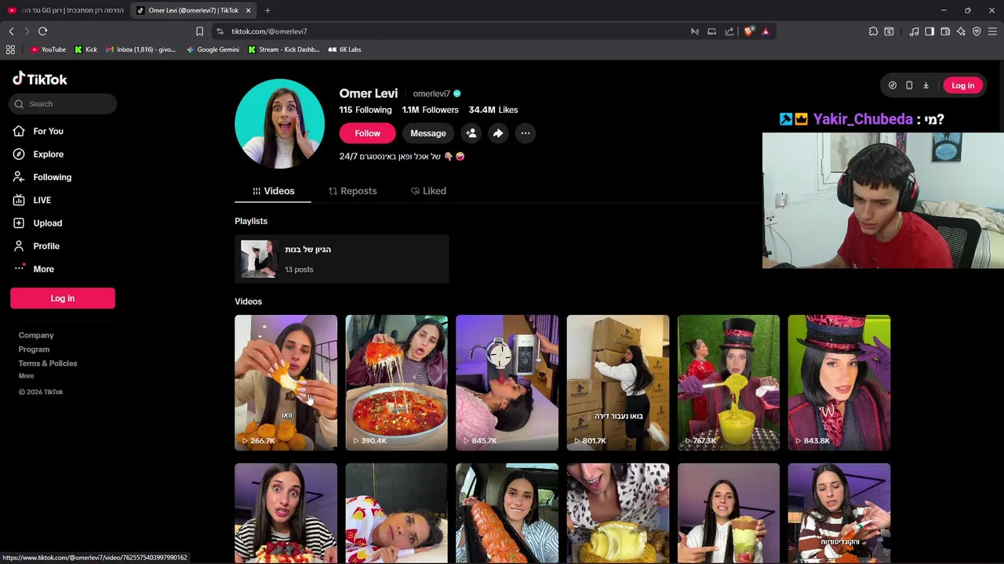
Task: Expand the More sidebar menu
Action: point(43,269)
